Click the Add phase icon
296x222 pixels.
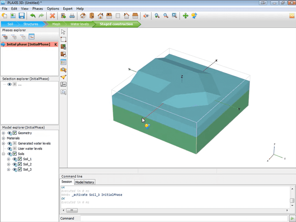coord(5,37)
